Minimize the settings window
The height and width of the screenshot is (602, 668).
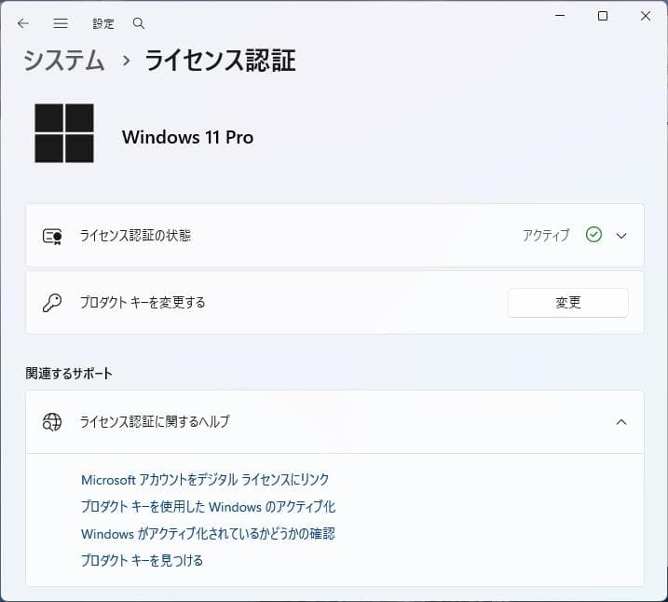[x=560, y=16]
